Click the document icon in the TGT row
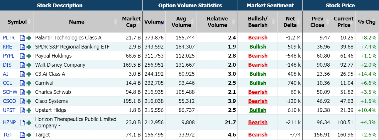379x140 pixels. (x=22, y=135)
